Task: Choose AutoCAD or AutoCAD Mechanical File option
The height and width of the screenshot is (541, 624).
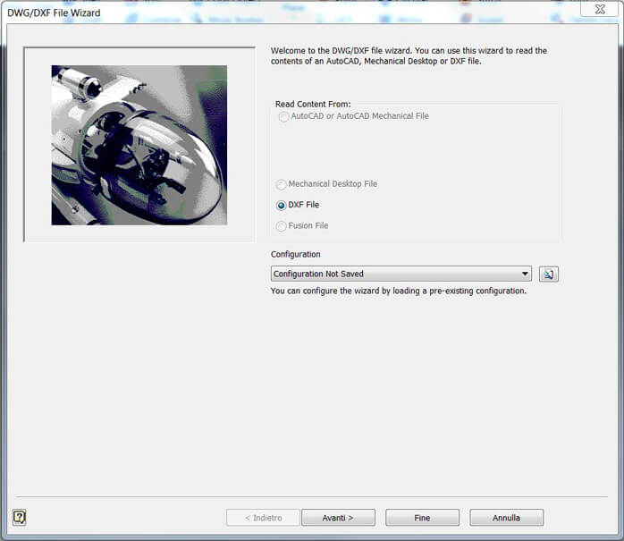Action: coord(283,116)
